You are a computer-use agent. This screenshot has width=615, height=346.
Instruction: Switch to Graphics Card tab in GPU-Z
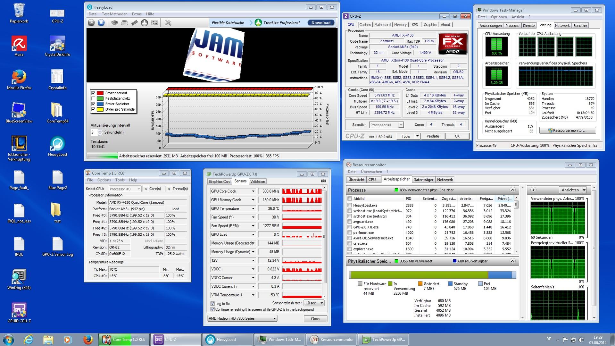(220, 181)
